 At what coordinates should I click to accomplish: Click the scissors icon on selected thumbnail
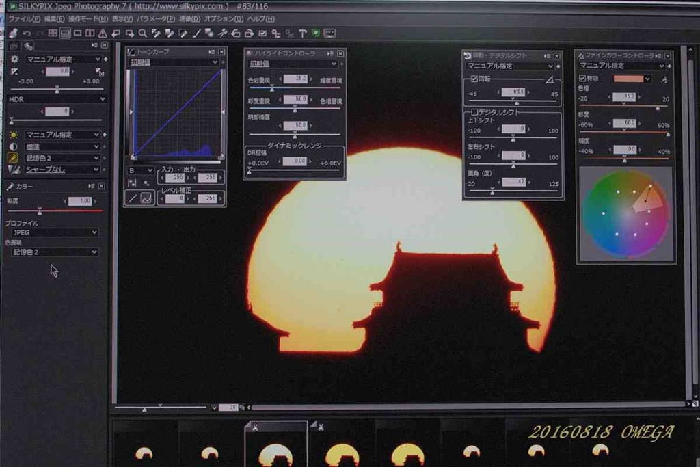(x=255, y=427)
